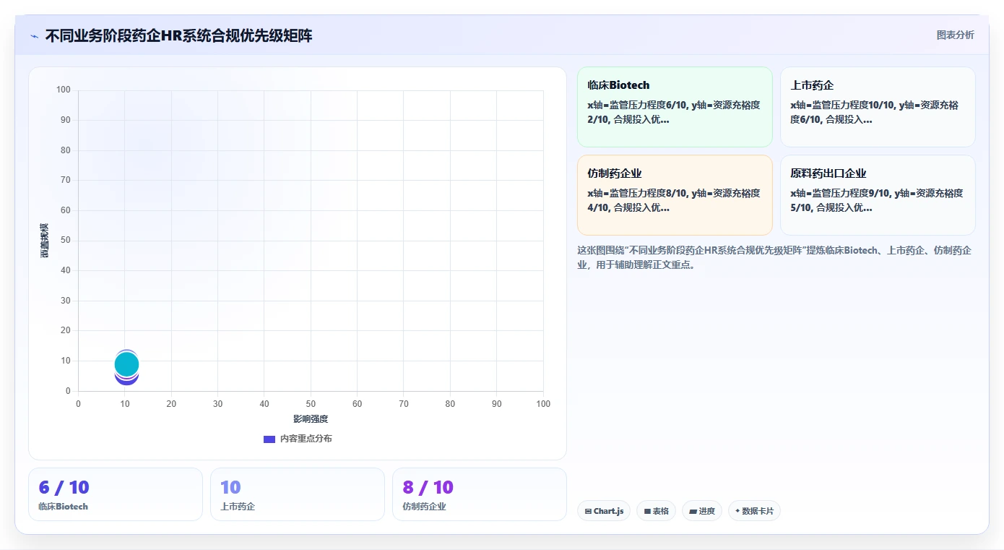Click the 内容重点分布 legend color box

[269, 439]
